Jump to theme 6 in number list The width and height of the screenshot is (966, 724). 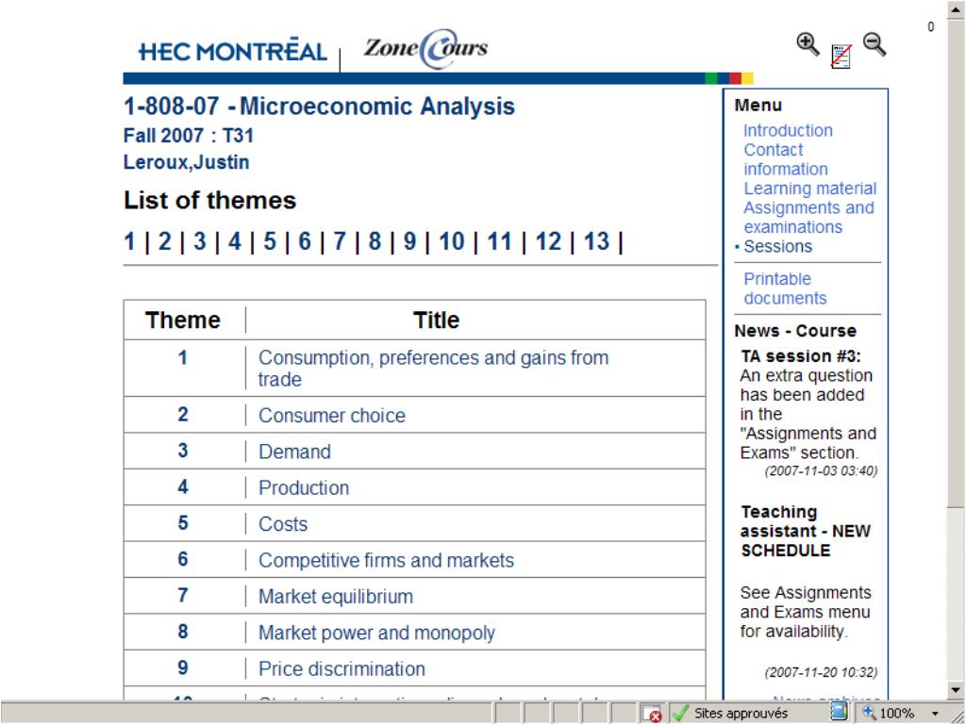[x=305, y=241]
